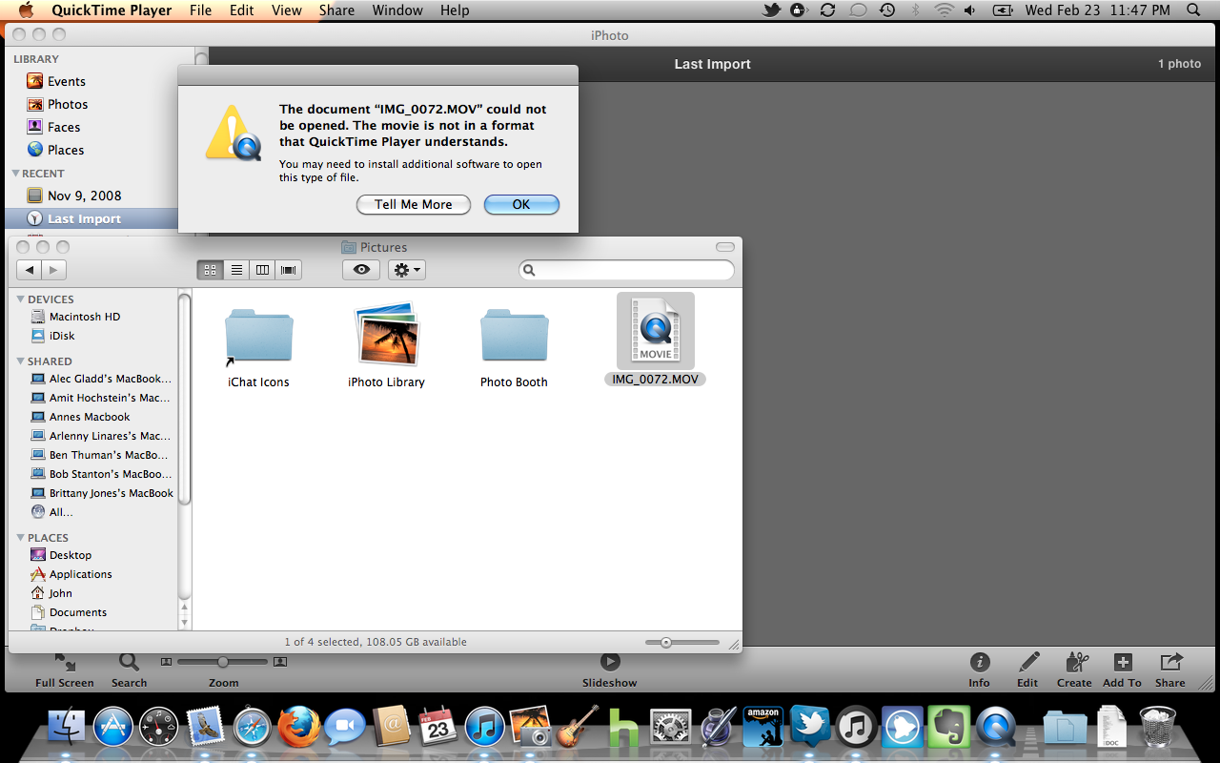Open the File menu
The image size is (1220, 763).
[200, 10]
